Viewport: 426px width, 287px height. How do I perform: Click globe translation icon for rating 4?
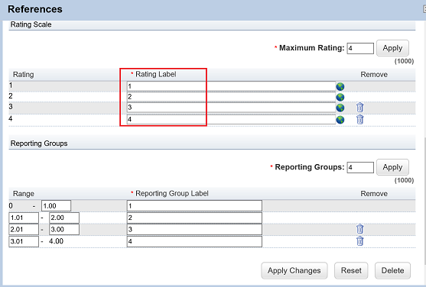click(x=340, y=120)
